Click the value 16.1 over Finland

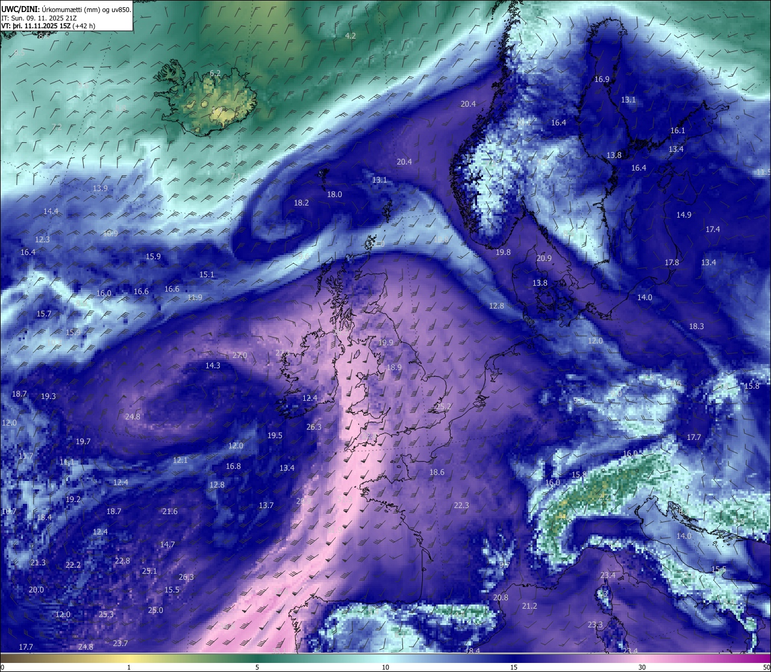pos(678,130)
